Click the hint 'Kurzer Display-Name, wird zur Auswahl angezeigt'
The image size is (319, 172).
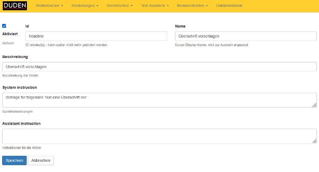point(211,45)
